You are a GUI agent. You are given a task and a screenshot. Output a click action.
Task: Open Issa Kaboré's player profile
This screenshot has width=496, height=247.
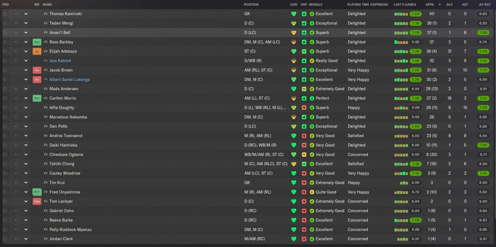pos(60,61)
